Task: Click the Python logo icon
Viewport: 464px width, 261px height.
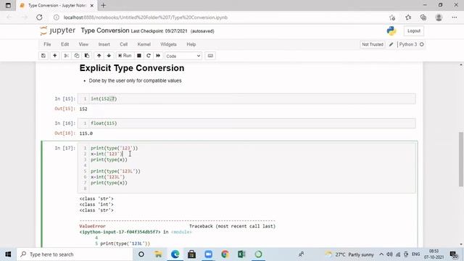Action: pyautogui.click(x=391, y=30)
